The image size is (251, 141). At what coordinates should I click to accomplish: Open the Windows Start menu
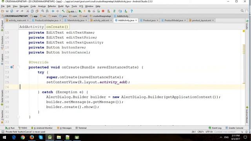(4, 137)
